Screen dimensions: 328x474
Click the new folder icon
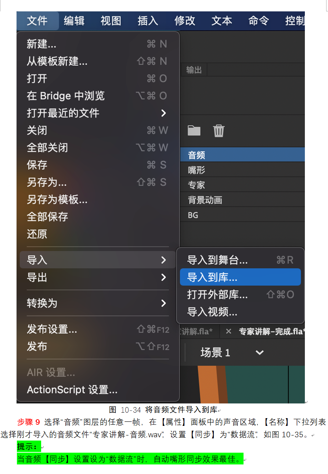(x=194, y=130)
